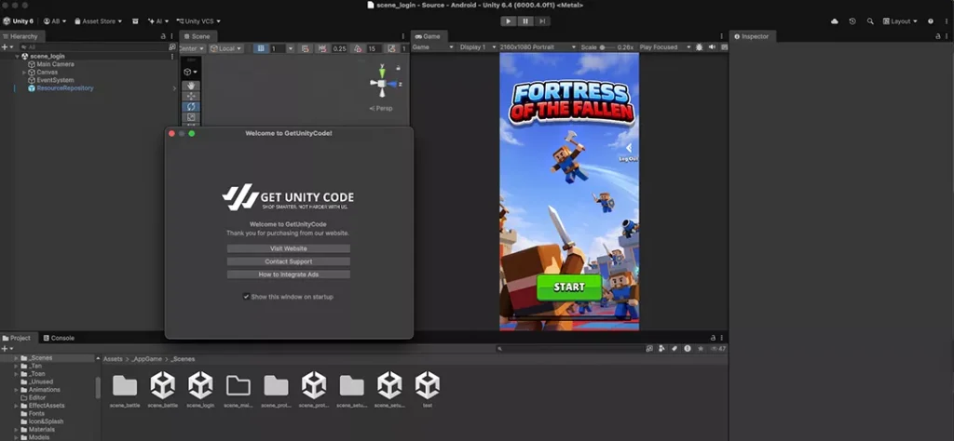The width and height of the screenshot is (954, 441).
Task: Click the Contact Support button
Action: pyautogui.click(x=289, y=261)
